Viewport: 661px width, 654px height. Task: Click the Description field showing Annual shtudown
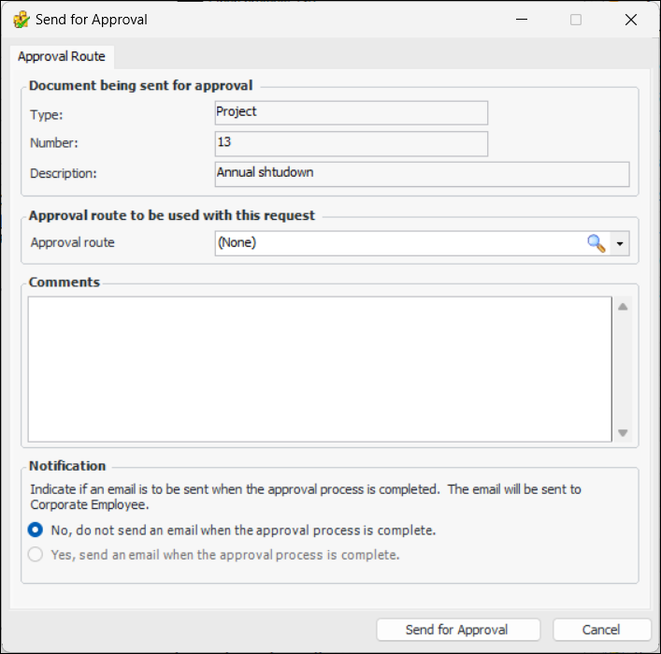[421, 174]
